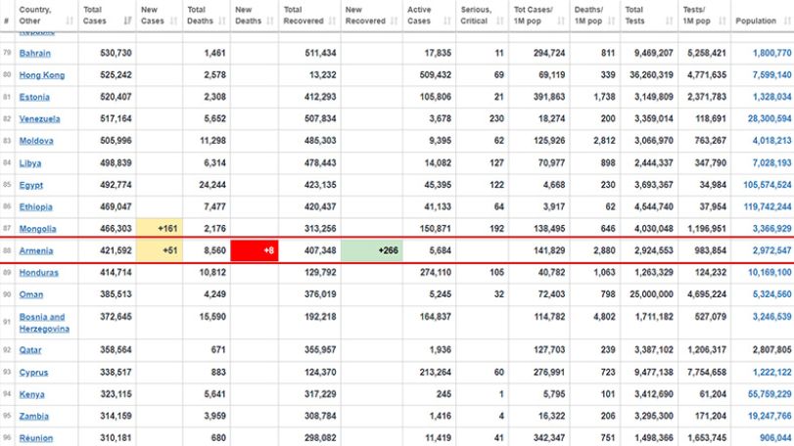Open the Cyprus country link

[33, 373]
